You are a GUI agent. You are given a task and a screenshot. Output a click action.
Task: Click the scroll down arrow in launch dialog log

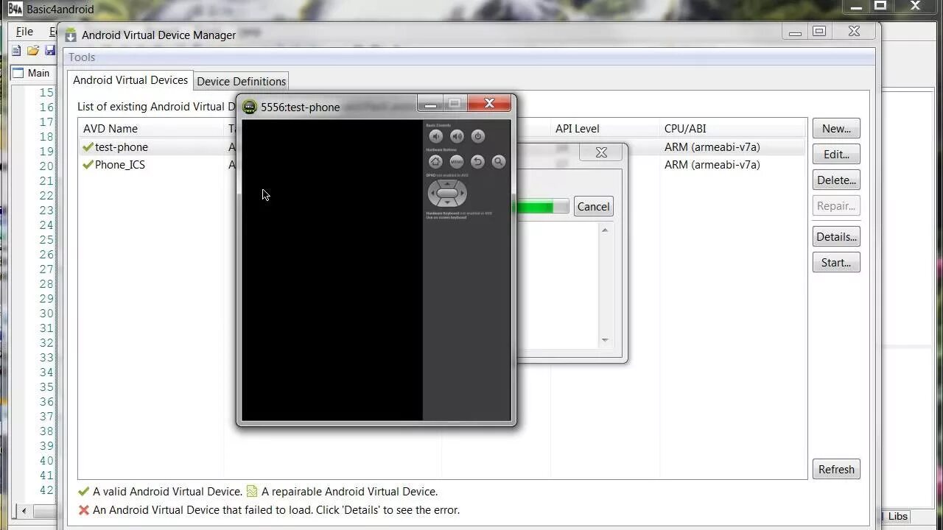605,340
